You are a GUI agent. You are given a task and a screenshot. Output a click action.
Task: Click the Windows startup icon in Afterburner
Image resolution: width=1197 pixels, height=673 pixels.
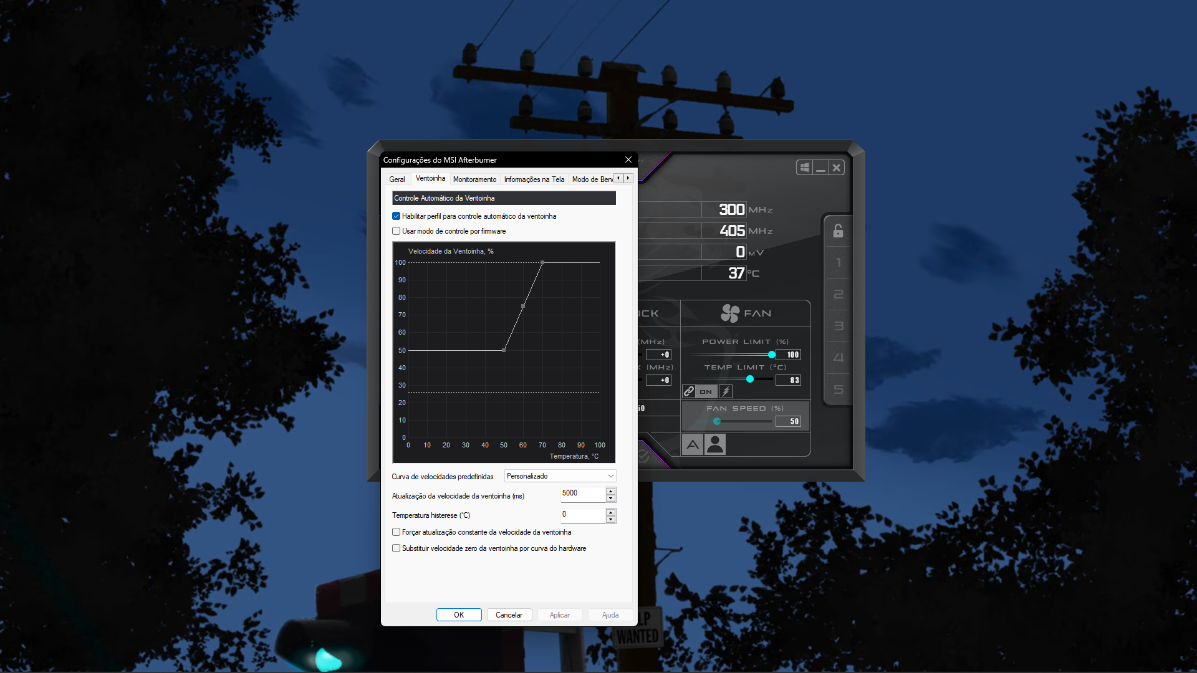click(x=805, y=168)
